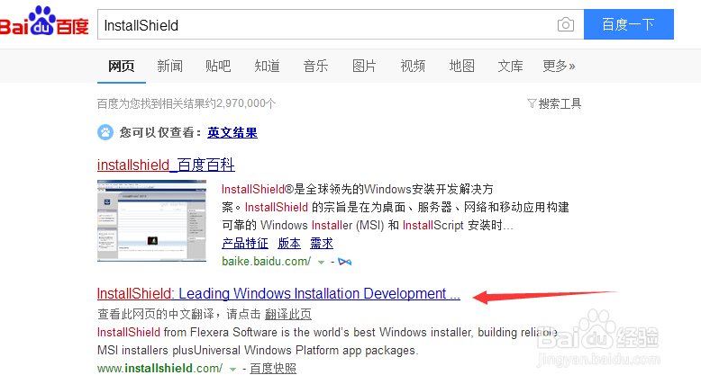The width and height of the screenshot is (701, 384).
Task: Click the Baidu logo
Action: pyautogui.click(x=44, y=22)
